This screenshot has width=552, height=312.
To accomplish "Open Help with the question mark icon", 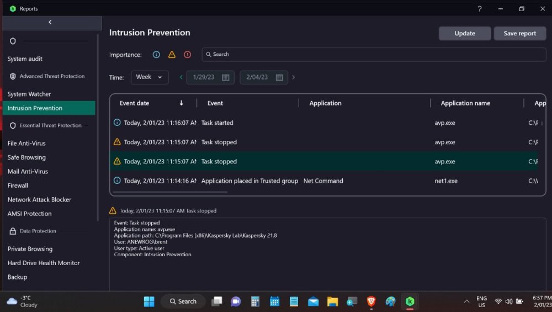I will click(x=480, y=9).
